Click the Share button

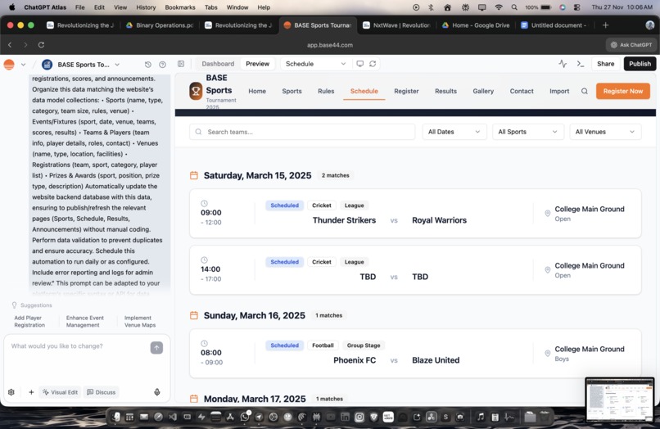point(605,64)
